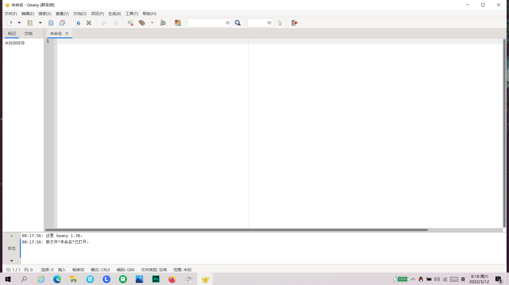Screen dimensions: 509x285
Task: Open an existing file via toolbar icon
Action: [x=30, y=23]
